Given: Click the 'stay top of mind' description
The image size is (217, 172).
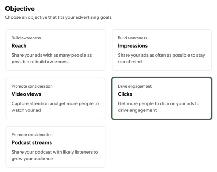Looking at the screenshot, I should (161, 58).
